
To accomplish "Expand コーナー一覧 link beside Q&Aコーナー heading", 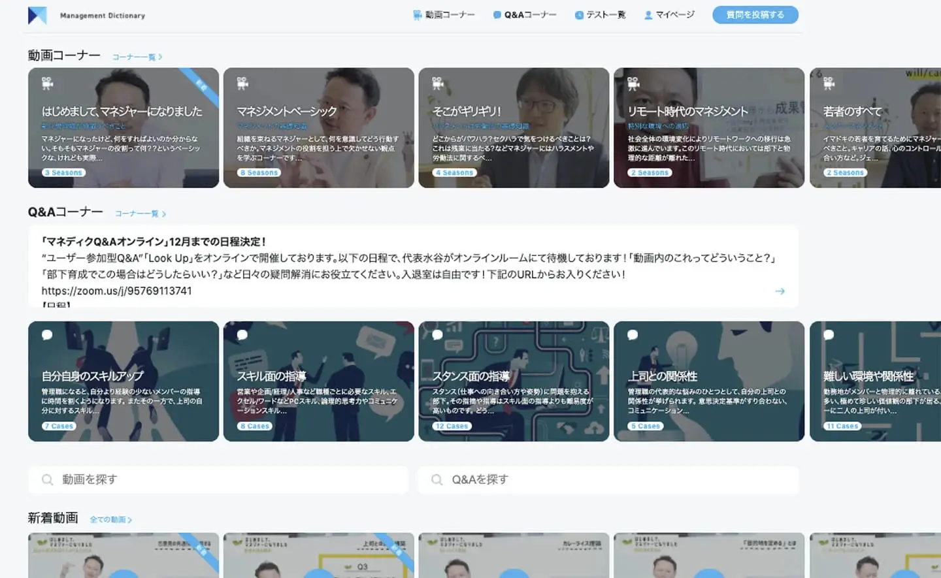I will pyautogui.click(x=140, y=214).
